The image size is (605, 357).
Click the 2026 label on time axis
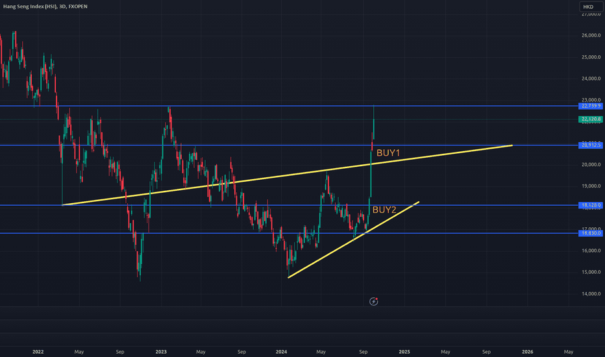coord(528,352)
